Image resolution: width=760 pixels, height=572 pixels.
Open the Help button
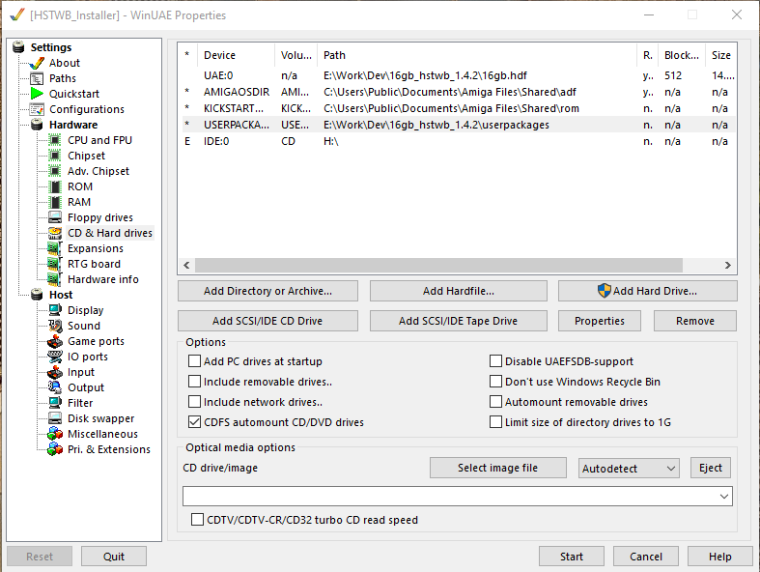click(x=719, y=557)
